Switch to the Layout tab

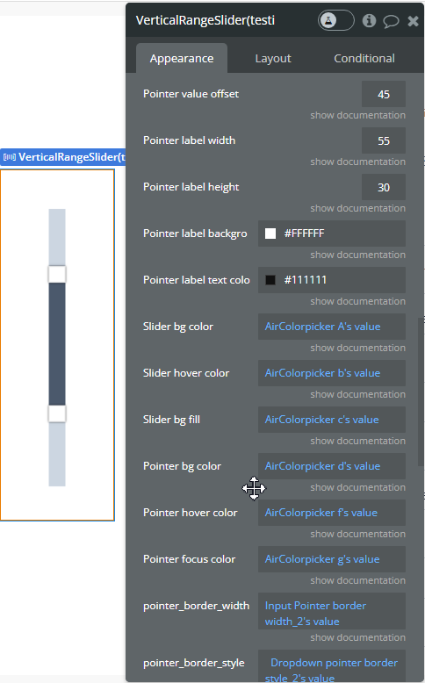click(x=273, y=58)
